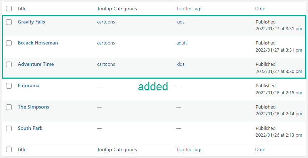Check the Futurama row checkbox
The image size is (308, 158).
pos(9,86)
